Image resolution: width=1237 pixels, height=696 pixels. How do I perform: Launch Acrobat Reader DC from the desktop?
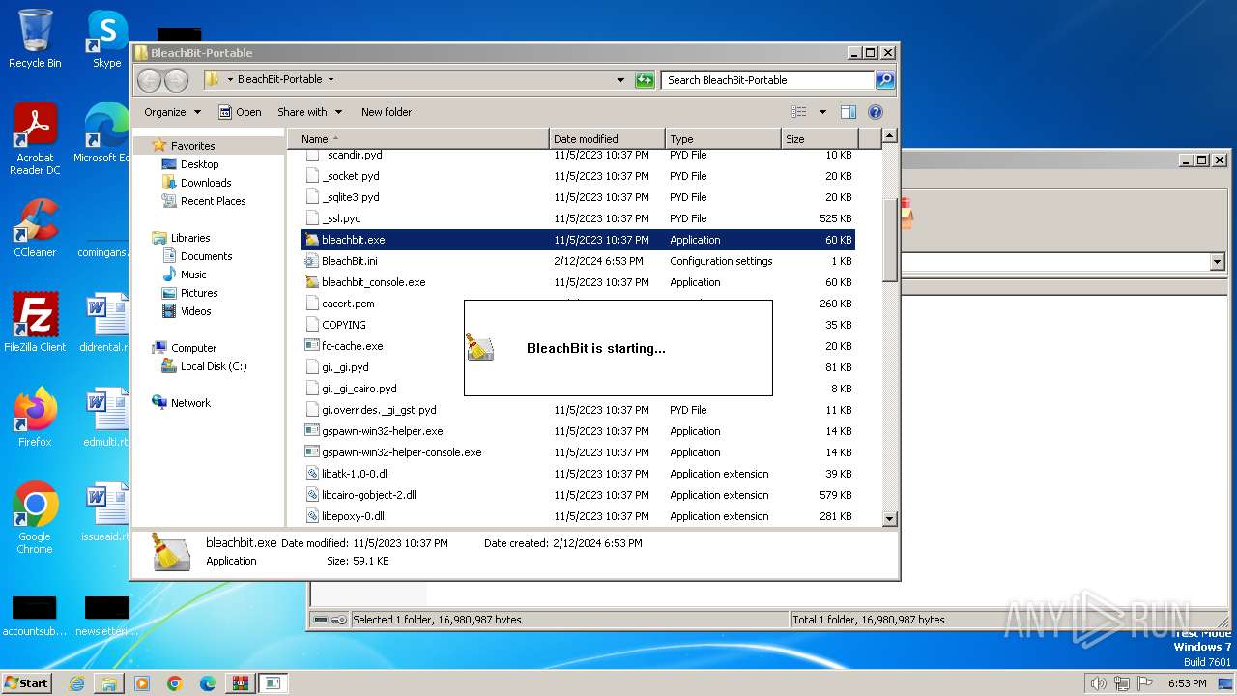coord(35,139)
